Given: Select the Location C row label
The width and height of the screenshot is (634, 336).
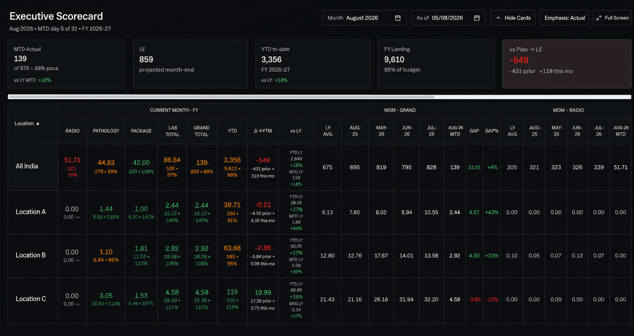Looking at the screenshot, I should point(31,299).
